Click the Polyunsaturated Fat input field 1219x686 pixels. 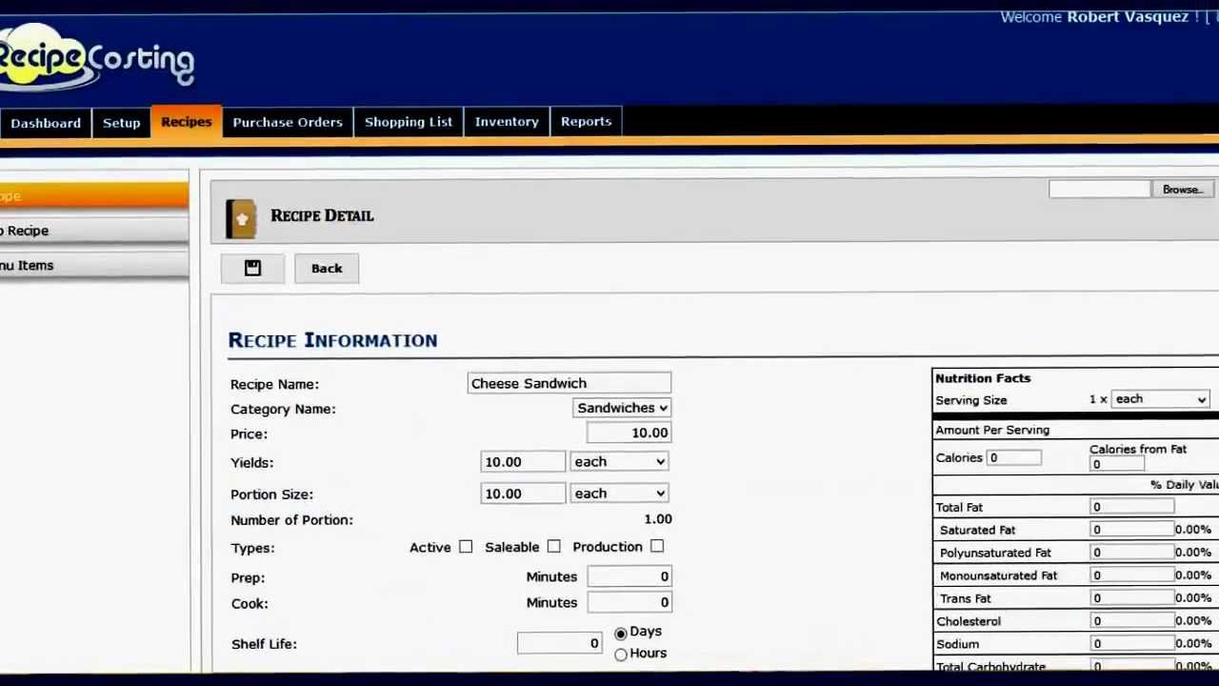click(1132, 553)
